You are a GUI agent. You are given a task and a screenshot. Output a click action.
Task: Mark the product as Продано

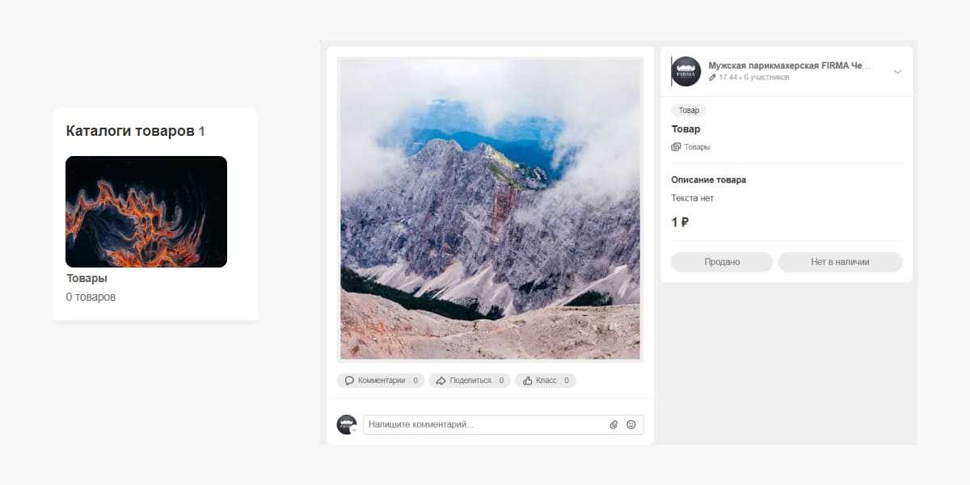[x=722, y=262]
